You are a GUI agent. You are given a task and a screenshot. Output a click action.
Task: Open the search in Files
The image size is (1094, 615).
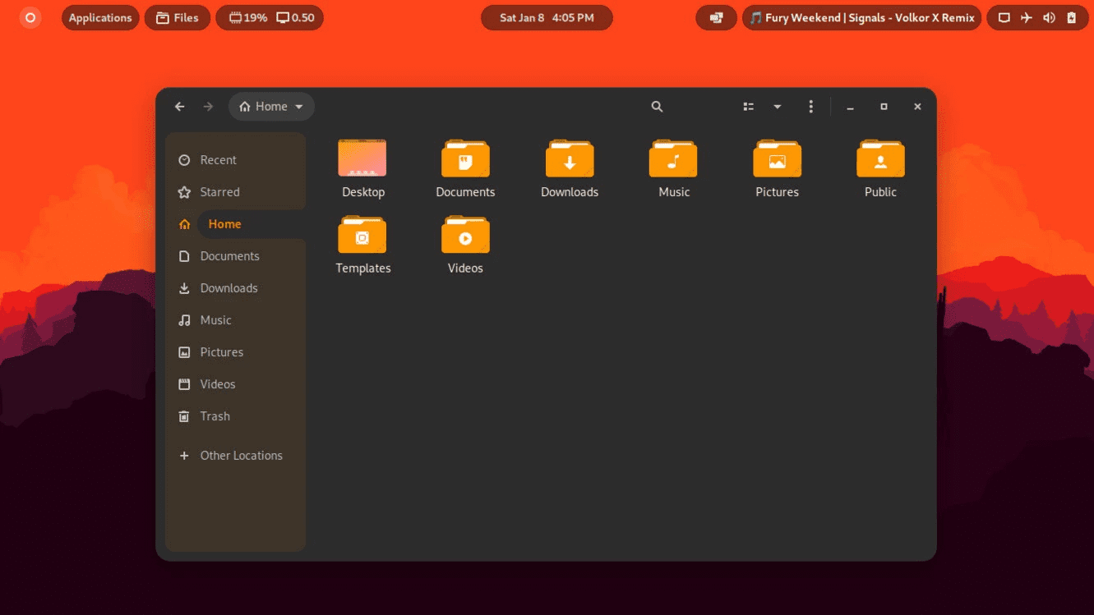tap(657, 106)
